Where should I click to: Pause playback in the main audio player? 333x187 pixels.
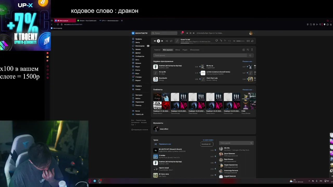[158, 41]
